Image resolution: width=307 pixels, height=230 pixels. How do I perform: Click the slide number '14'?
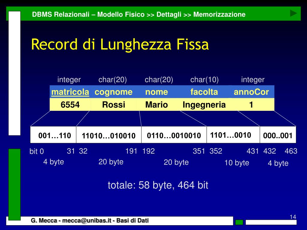tap(293, 217)
